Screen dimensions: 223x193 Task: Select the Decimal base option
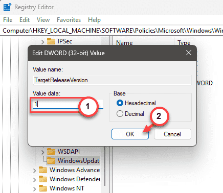(130, 114)
